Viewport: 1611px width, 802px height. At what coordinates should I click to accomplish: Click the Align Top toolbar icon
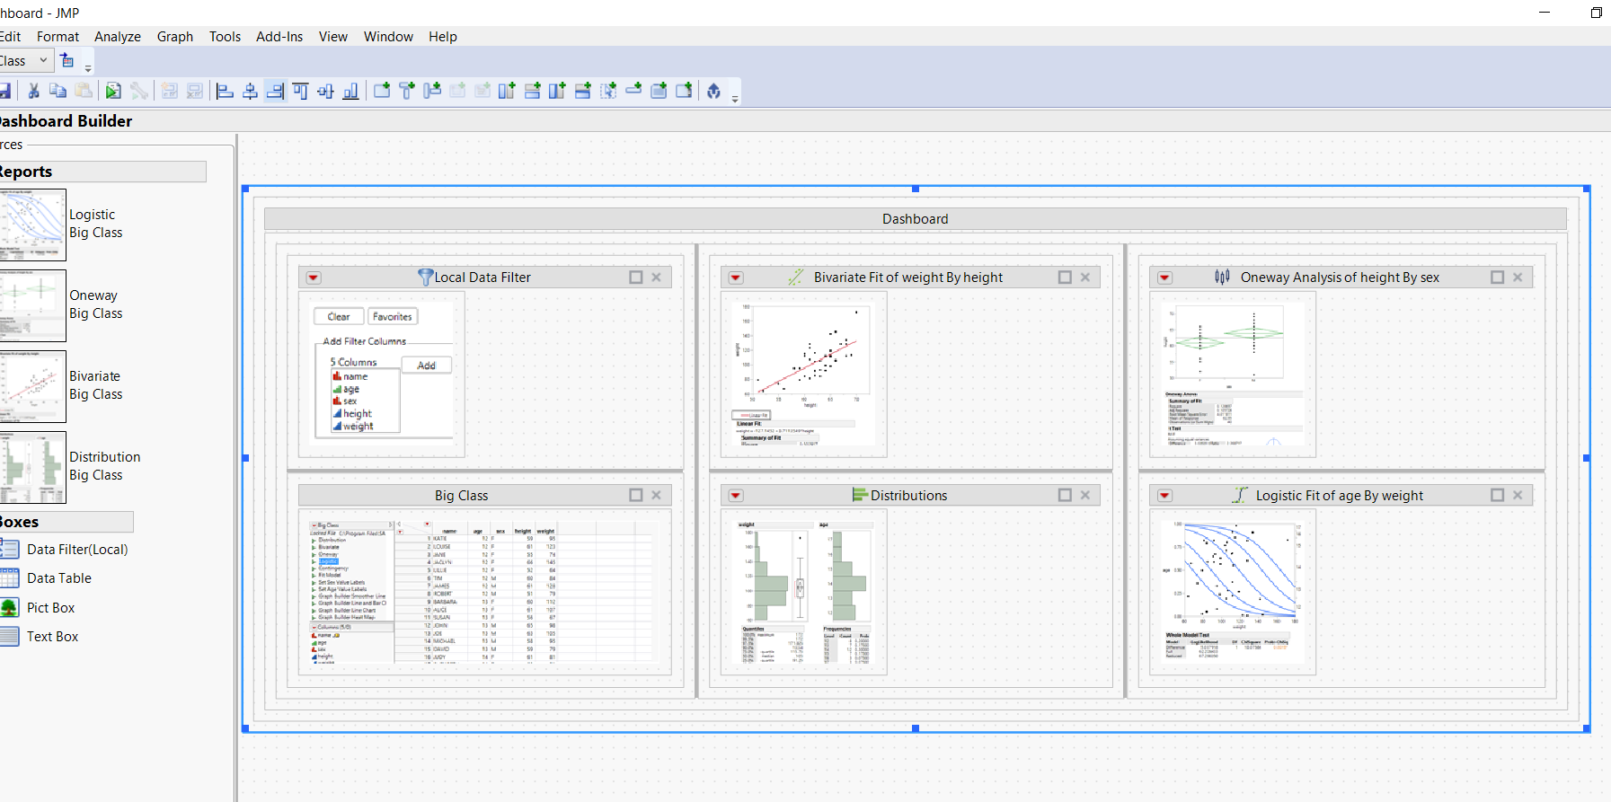point(301,91)
